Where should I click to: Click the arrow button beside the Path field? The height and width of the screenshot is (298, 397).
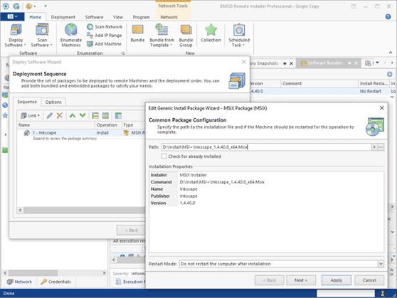[x=374, y=147]
